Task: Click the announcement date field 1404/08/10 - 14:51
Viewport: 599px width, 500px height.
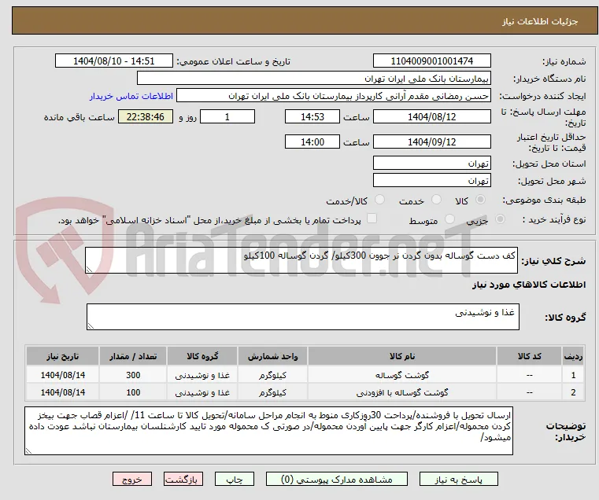Action: [x=114, y=61]
